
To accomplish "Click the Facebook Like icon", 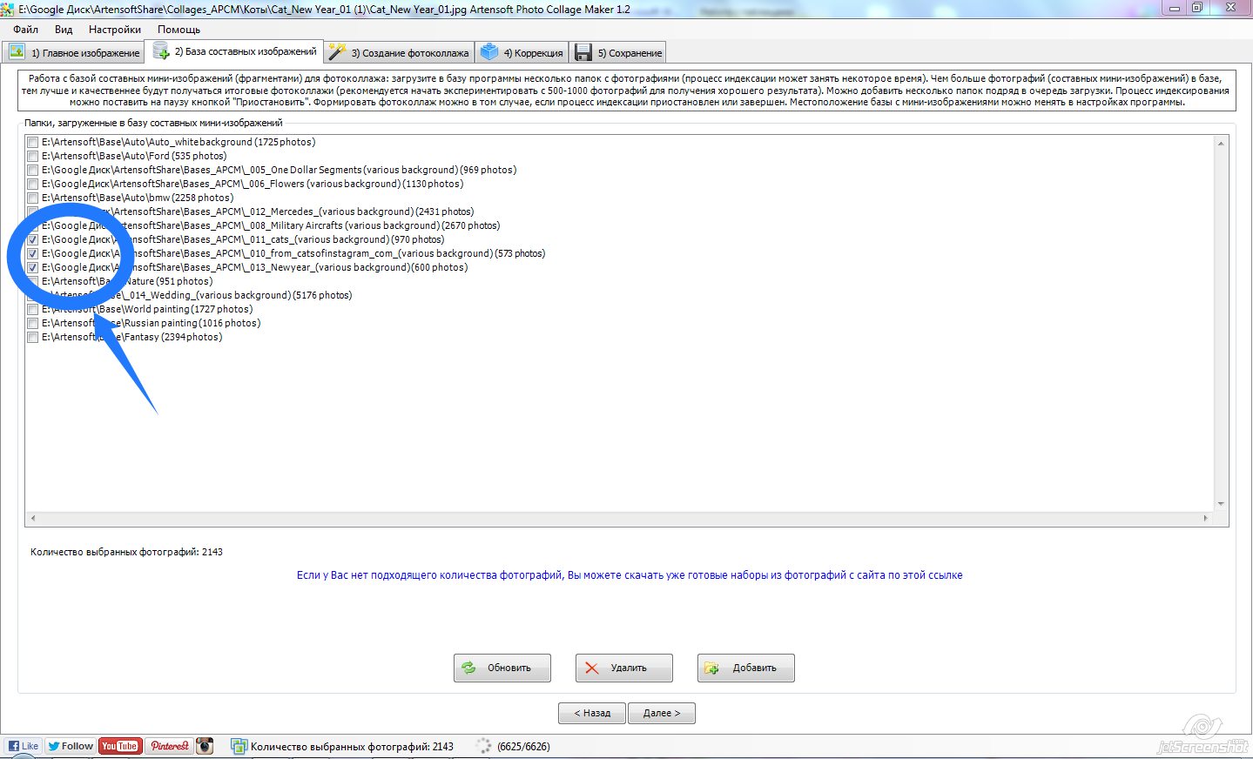I will (x=24, y=746).
